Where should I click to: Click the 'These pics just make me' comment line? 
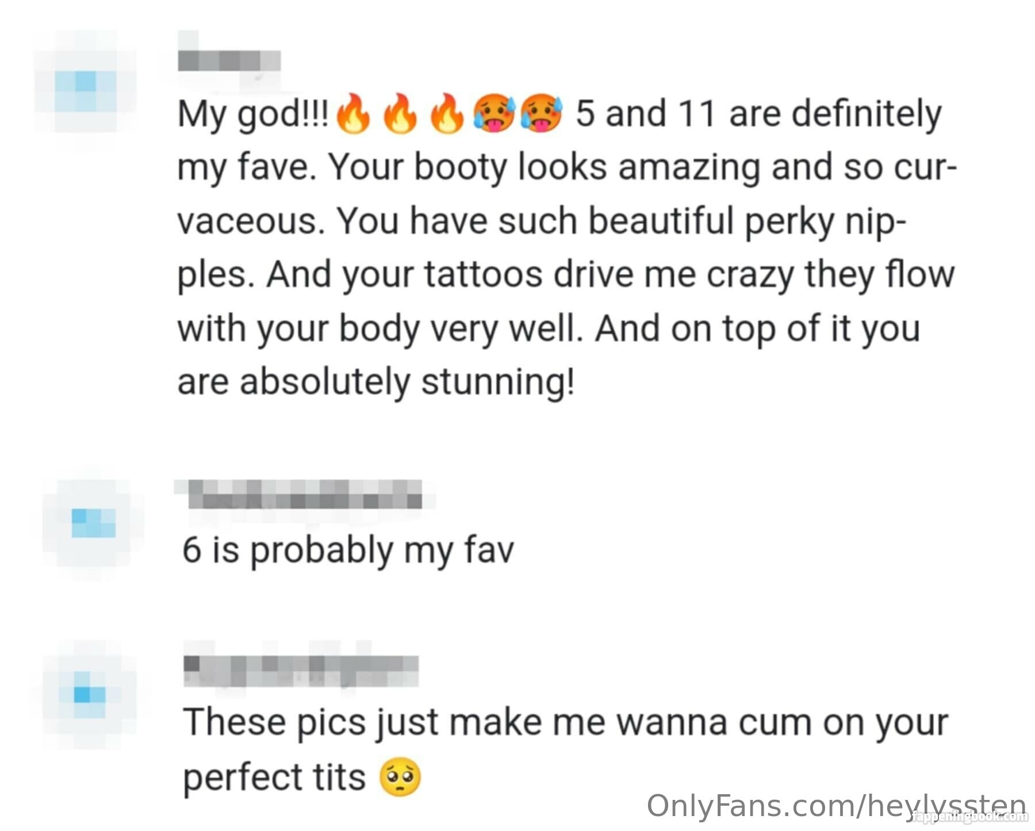coord(565,722)
